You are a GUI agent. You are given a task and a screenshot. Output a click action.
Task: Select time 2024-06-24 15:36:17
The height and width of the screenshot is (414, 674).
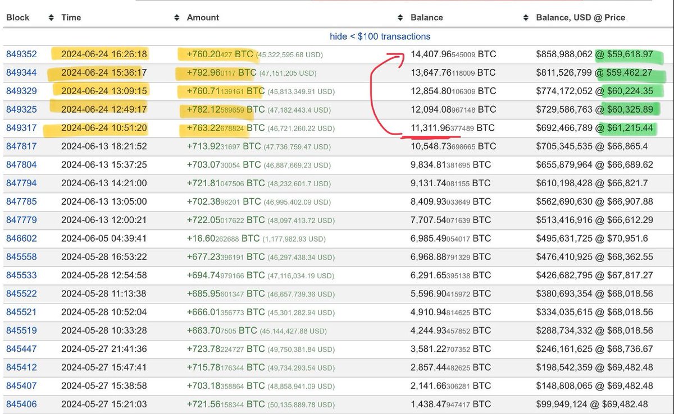tap(104, 73)
